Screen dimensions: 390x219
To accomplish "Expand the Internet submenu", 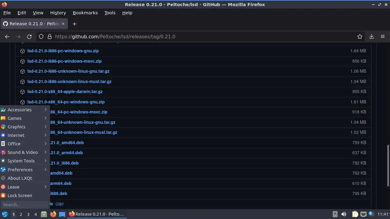I will pyautogui.click(x=24, y=135).
